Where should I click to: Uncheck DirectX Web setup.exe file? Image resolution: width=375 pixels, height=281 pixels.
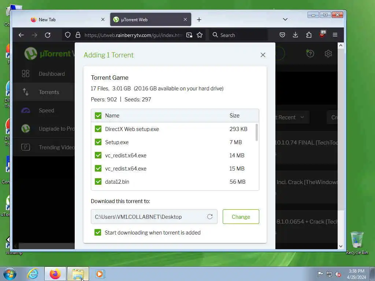pyautogui.click(x=98, y=129)
